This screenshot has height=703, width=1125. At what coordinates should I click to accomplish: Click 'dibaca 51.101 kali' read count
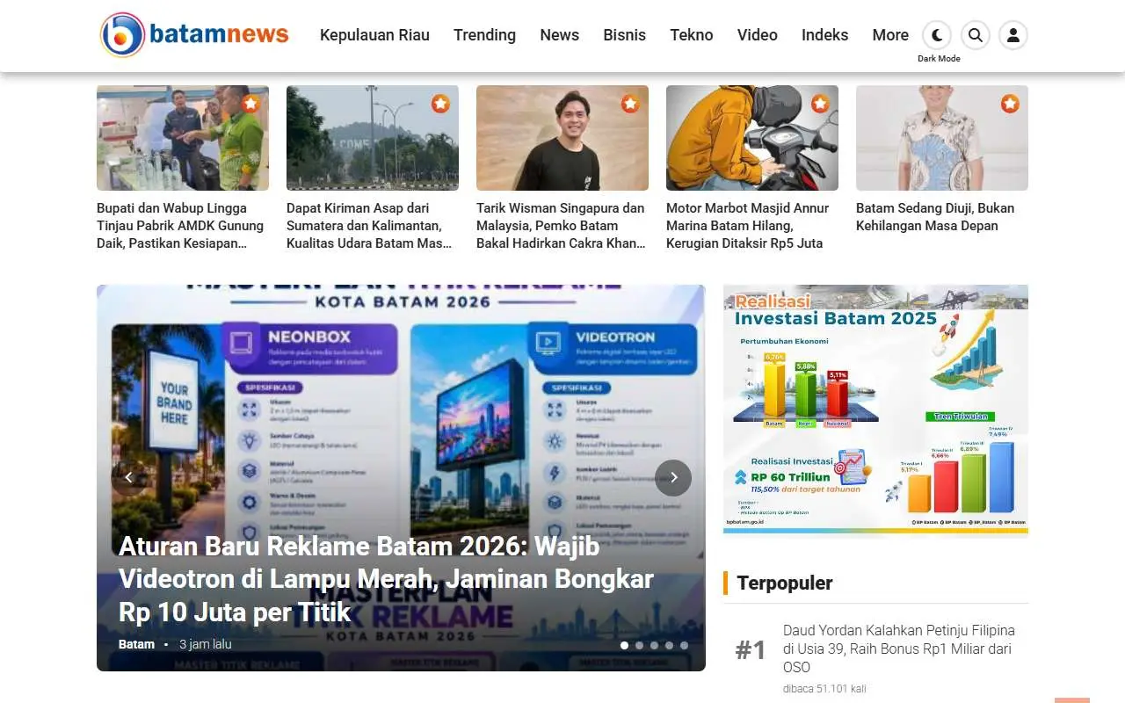pyautogui.click(x=824, y=688)
